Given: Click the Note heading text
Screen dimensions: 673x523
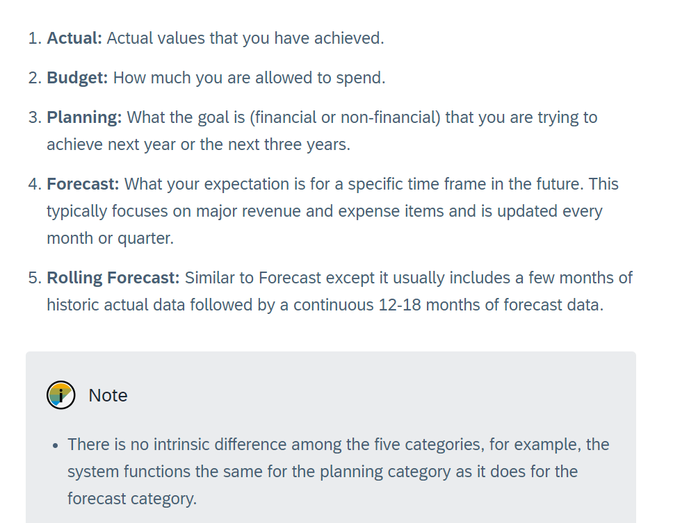Looking at the screenshot, I should coord(108,395).
